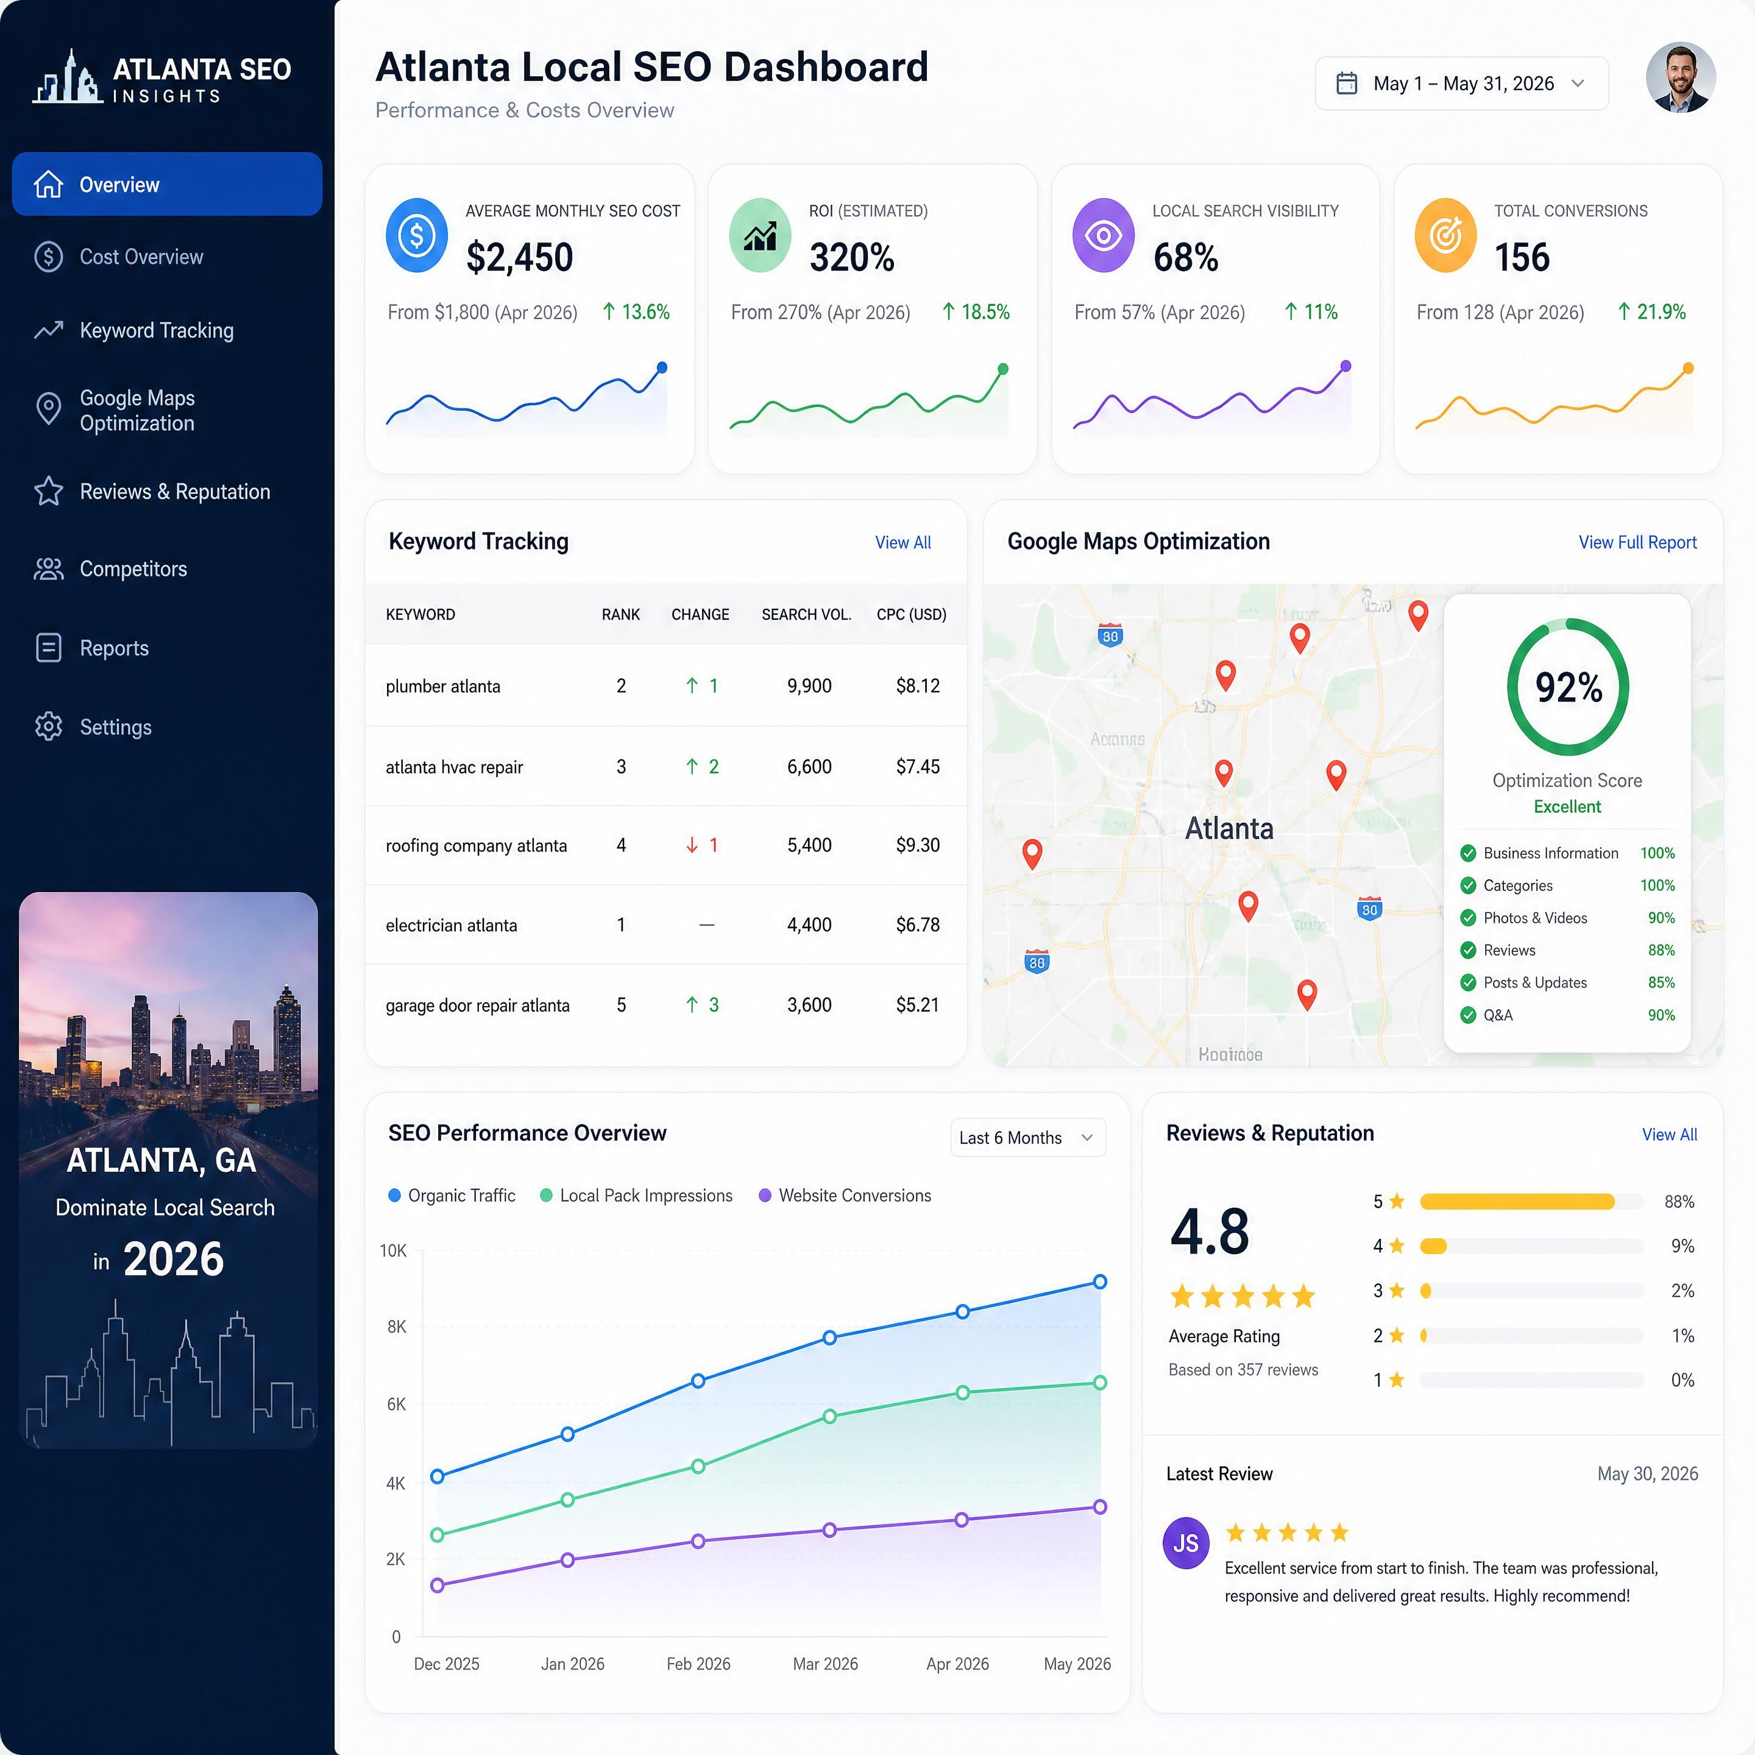Click the green check beside Business Information

pos(1468,853)
